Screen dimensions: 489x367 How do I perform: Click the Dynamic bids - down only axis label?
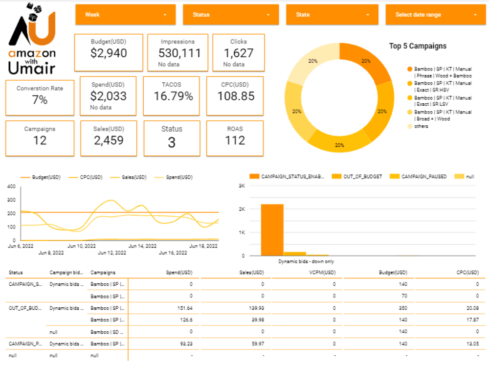point(306,261)
